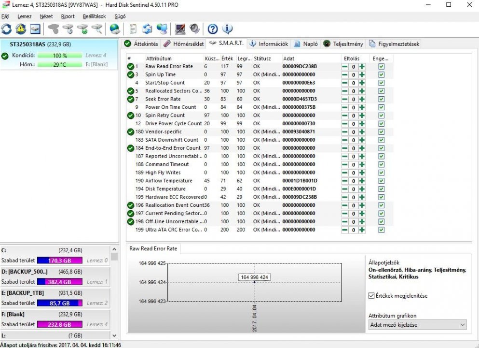Click the refresh with warning triangle icon

[21, 29]
